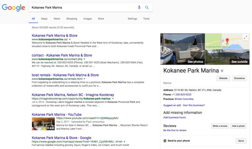Open search Tools
This screenshot has height=149, width=252.
pos(146,18)
